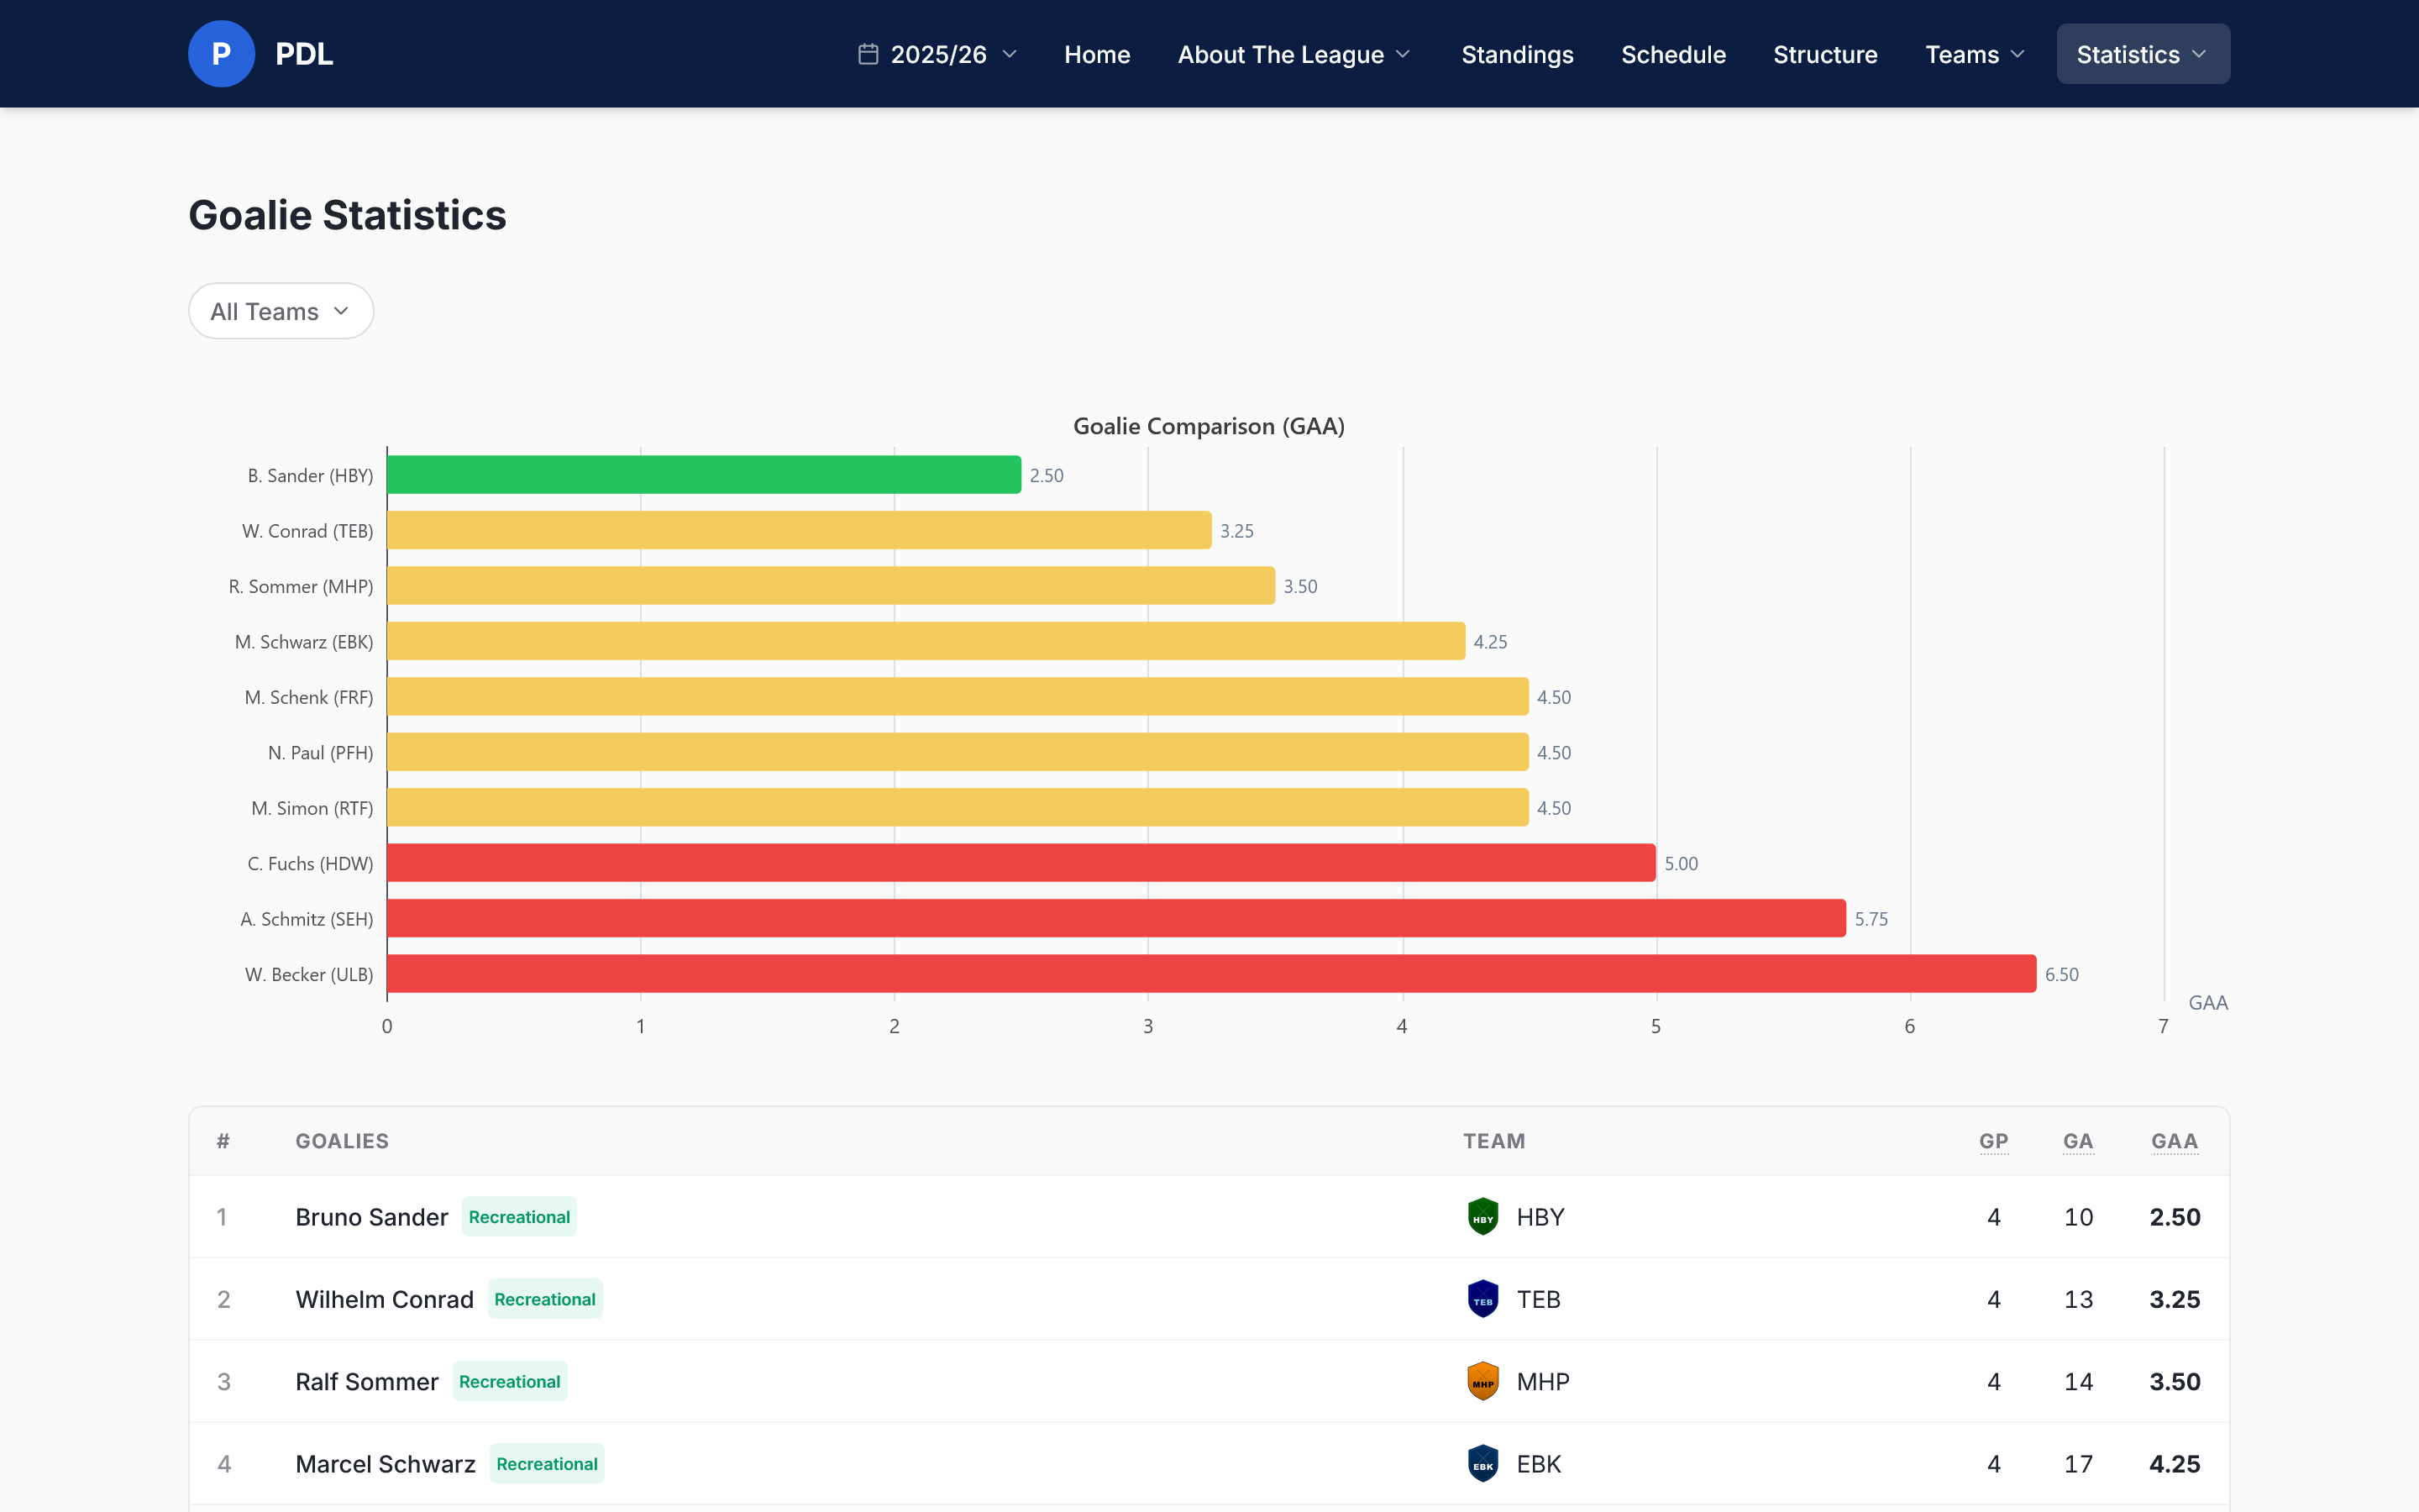This screenshot has height=1512, width=2419.
Task: Click the B. Sander (HBY) axis label
Action: [310, 475]
